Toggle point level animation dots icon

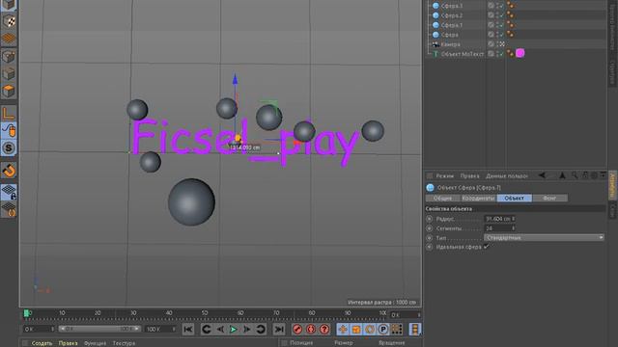click(x=397, y=330)
